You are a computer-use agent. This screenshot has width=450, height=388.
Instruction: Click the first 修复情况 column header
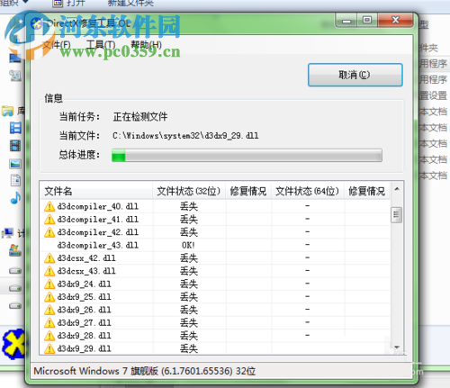click(x=248, y=191)
